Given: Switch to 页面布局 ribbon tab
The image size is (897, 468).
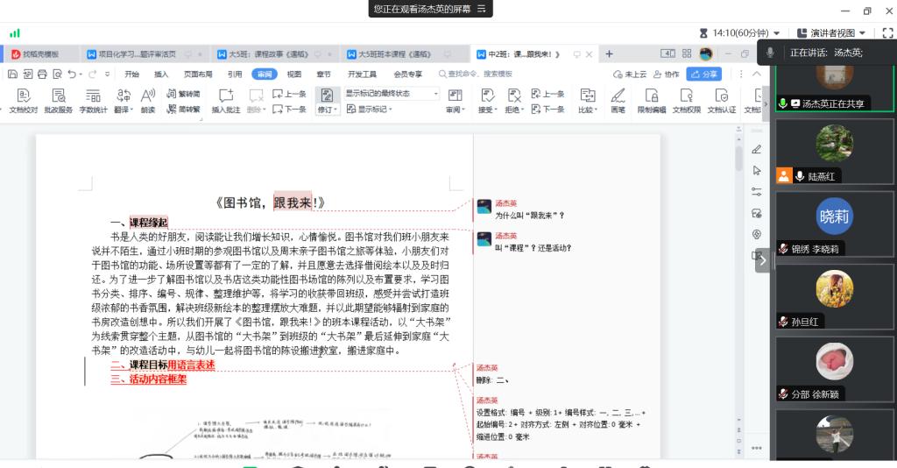Looking at the screenshot, I should click(198, 74).
